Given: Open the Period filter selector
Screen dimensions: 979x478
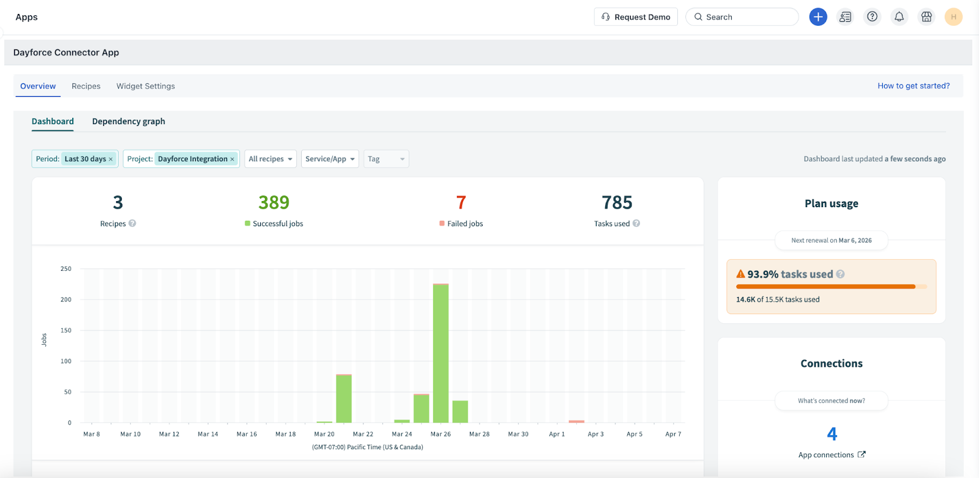Looking at the screenshot, I should [75, 159].
